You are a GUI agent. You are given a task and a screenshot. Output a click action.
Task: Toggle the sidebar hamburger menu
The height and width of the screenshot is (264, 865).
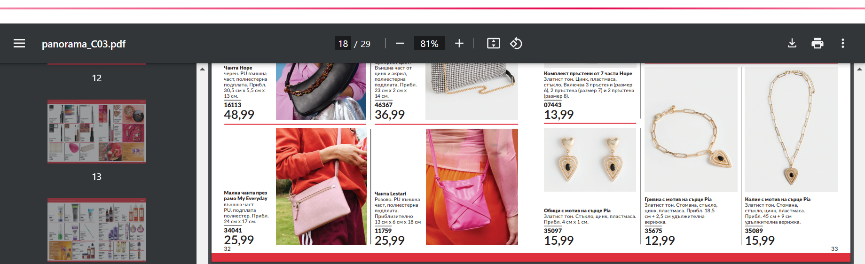19,43
